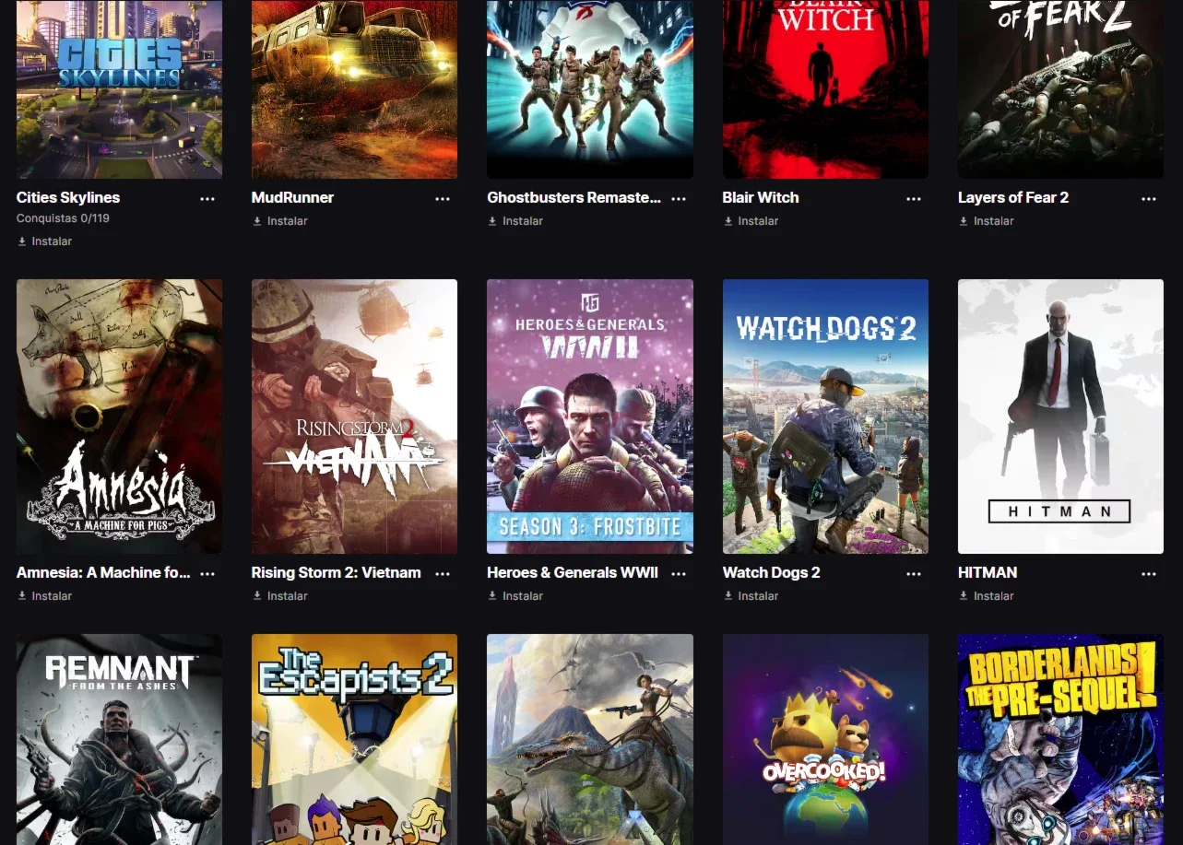Open the three-dot menu for MudRunner
Screen dimensions: 1183x845
(443, 198)
